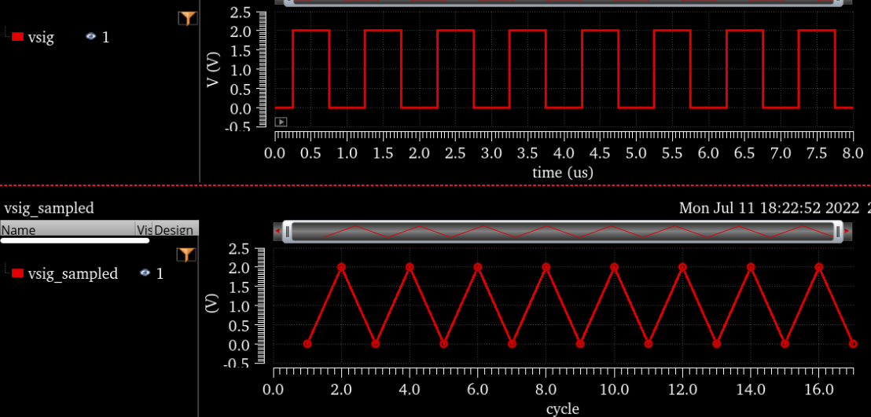This screenshot has width=871, height=417.
Task: Click left arrow of the cycle overview scrollbar
Action: coord(277,232)
